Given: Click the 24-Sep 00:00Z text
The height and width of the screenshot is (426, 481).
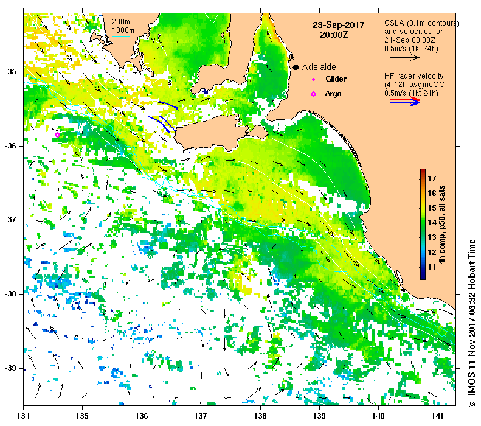Looking at the screenshot, I should coord(410,40).
